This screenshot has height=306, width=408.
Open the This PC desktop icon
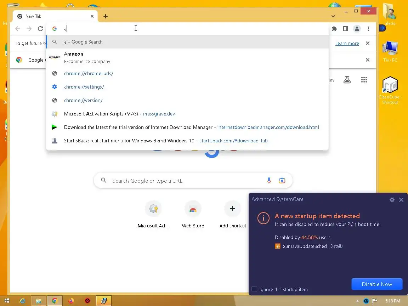point(390,51)
